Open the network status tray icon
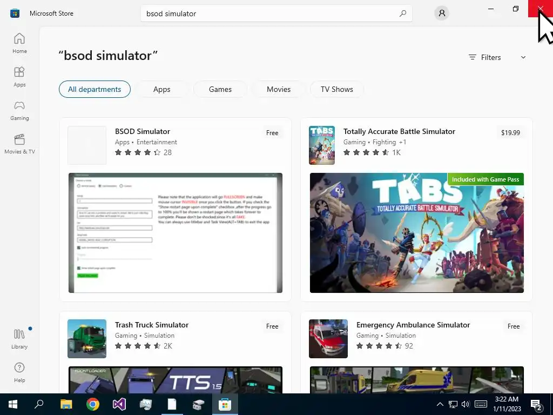The image size is (553, 415). pyautogui.click(x=453, y=404)
